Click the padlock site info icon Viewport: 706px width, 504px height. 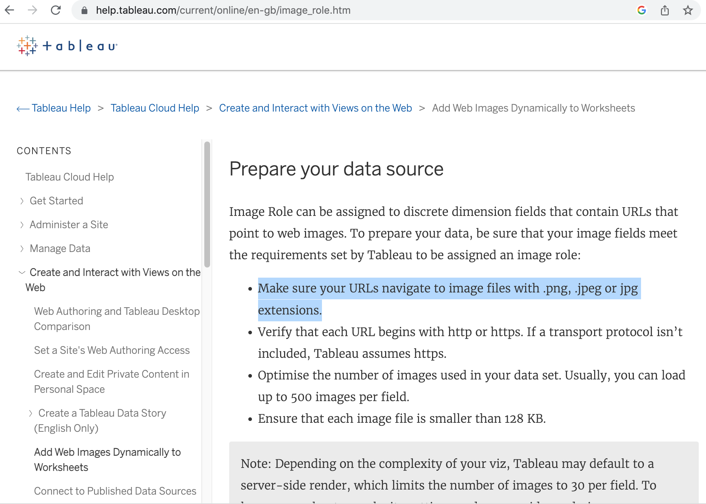point(84,10)
